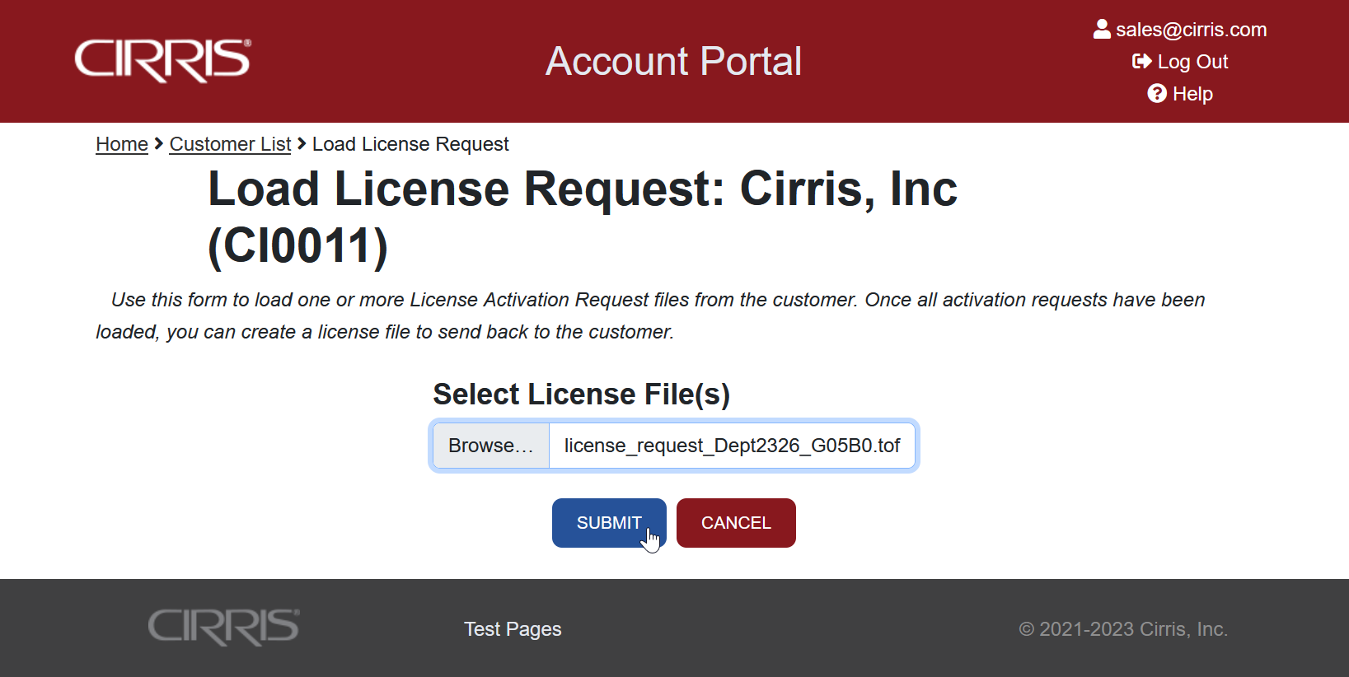The height and width of the screenshot is (677, 1349).
Task: Submit the license request form
Action: (x=608, y=523)
